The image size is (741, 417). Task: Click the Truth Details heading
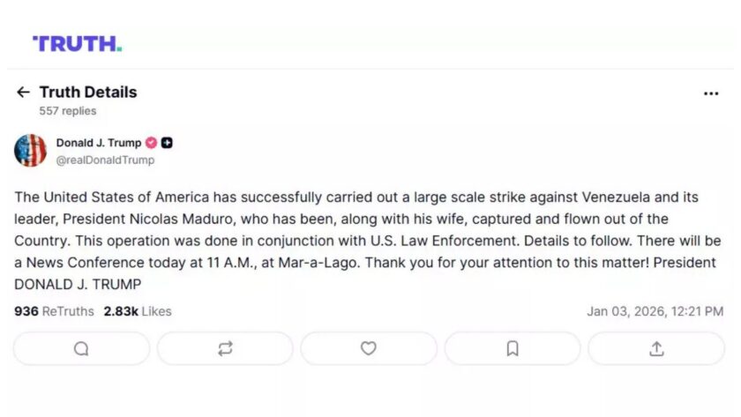[88, 93]
